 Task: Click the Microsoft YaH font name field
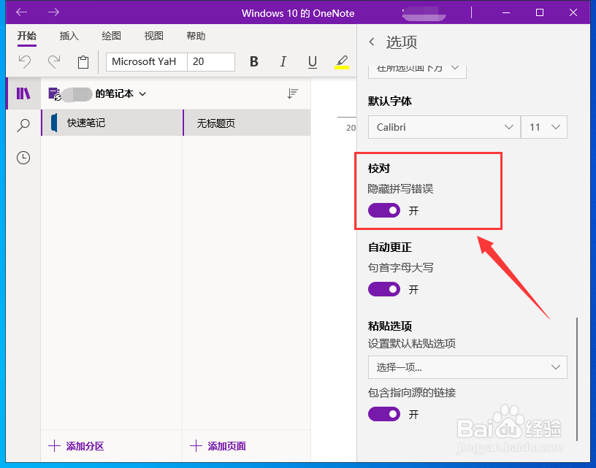147,61
